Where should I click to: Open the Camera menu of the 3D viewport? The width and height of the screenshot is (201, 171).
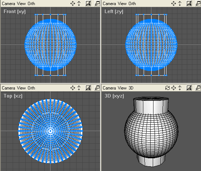[x=109, y=88]
